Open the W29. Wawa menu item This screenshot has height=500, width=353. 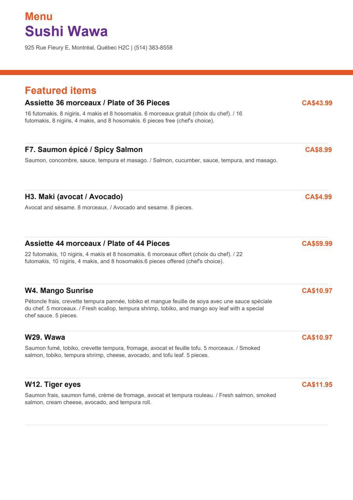click(45, 337)
